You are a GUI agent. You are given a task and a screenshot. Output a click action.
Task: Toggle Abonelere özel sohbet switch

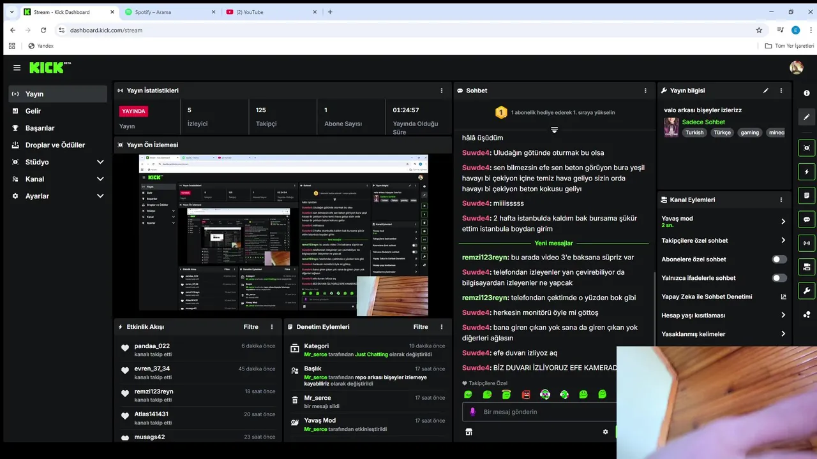779,259
